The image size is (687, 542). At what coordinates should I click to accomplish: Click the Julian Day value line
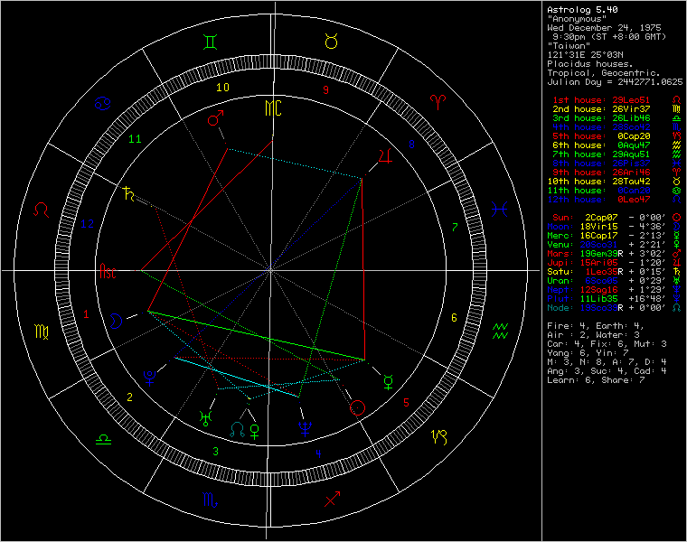(615, 82)
